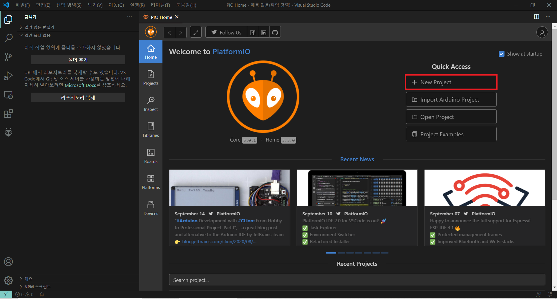Open PIO account profile icon
Viewport: 557px width, 299px height.
point(542,32)
